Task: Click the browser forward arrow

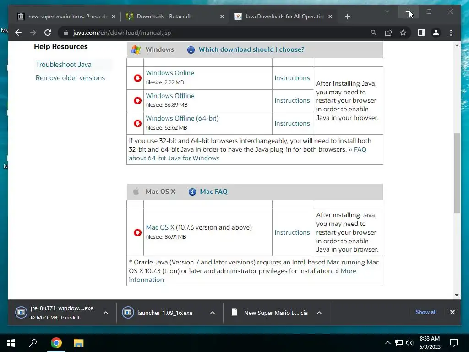Action: coord(33,33)
